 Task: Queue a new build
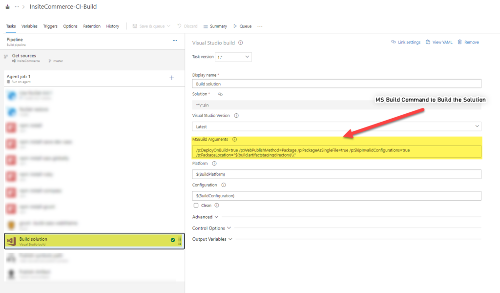(243, 26)
